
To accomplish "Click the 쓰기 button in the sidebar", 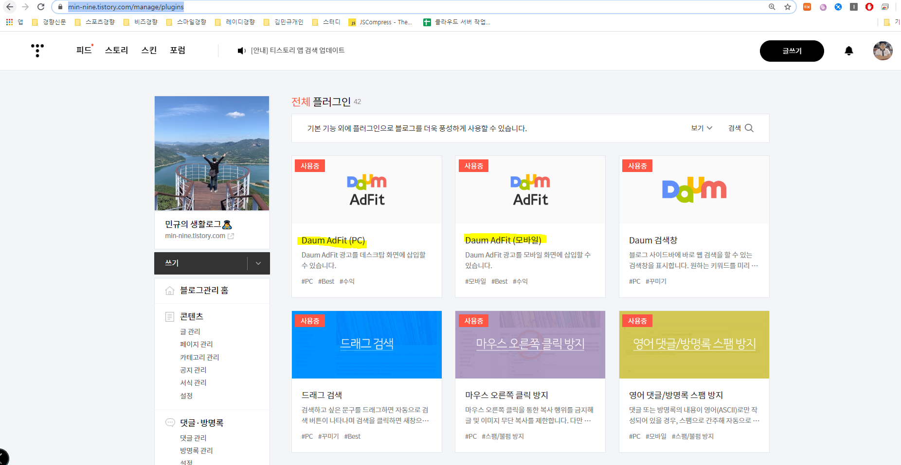I will click(x=200, y=263).
